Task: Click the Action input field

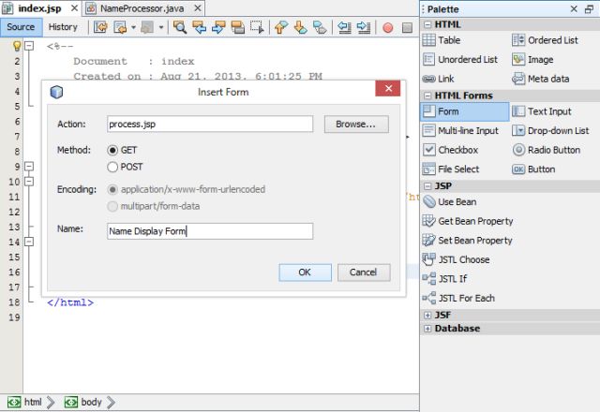Action: click(x=210, y=125)
